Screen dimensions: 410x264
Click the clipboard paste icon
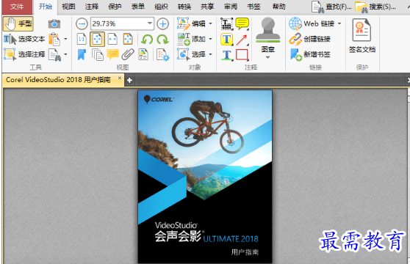[x=54, y=39]
